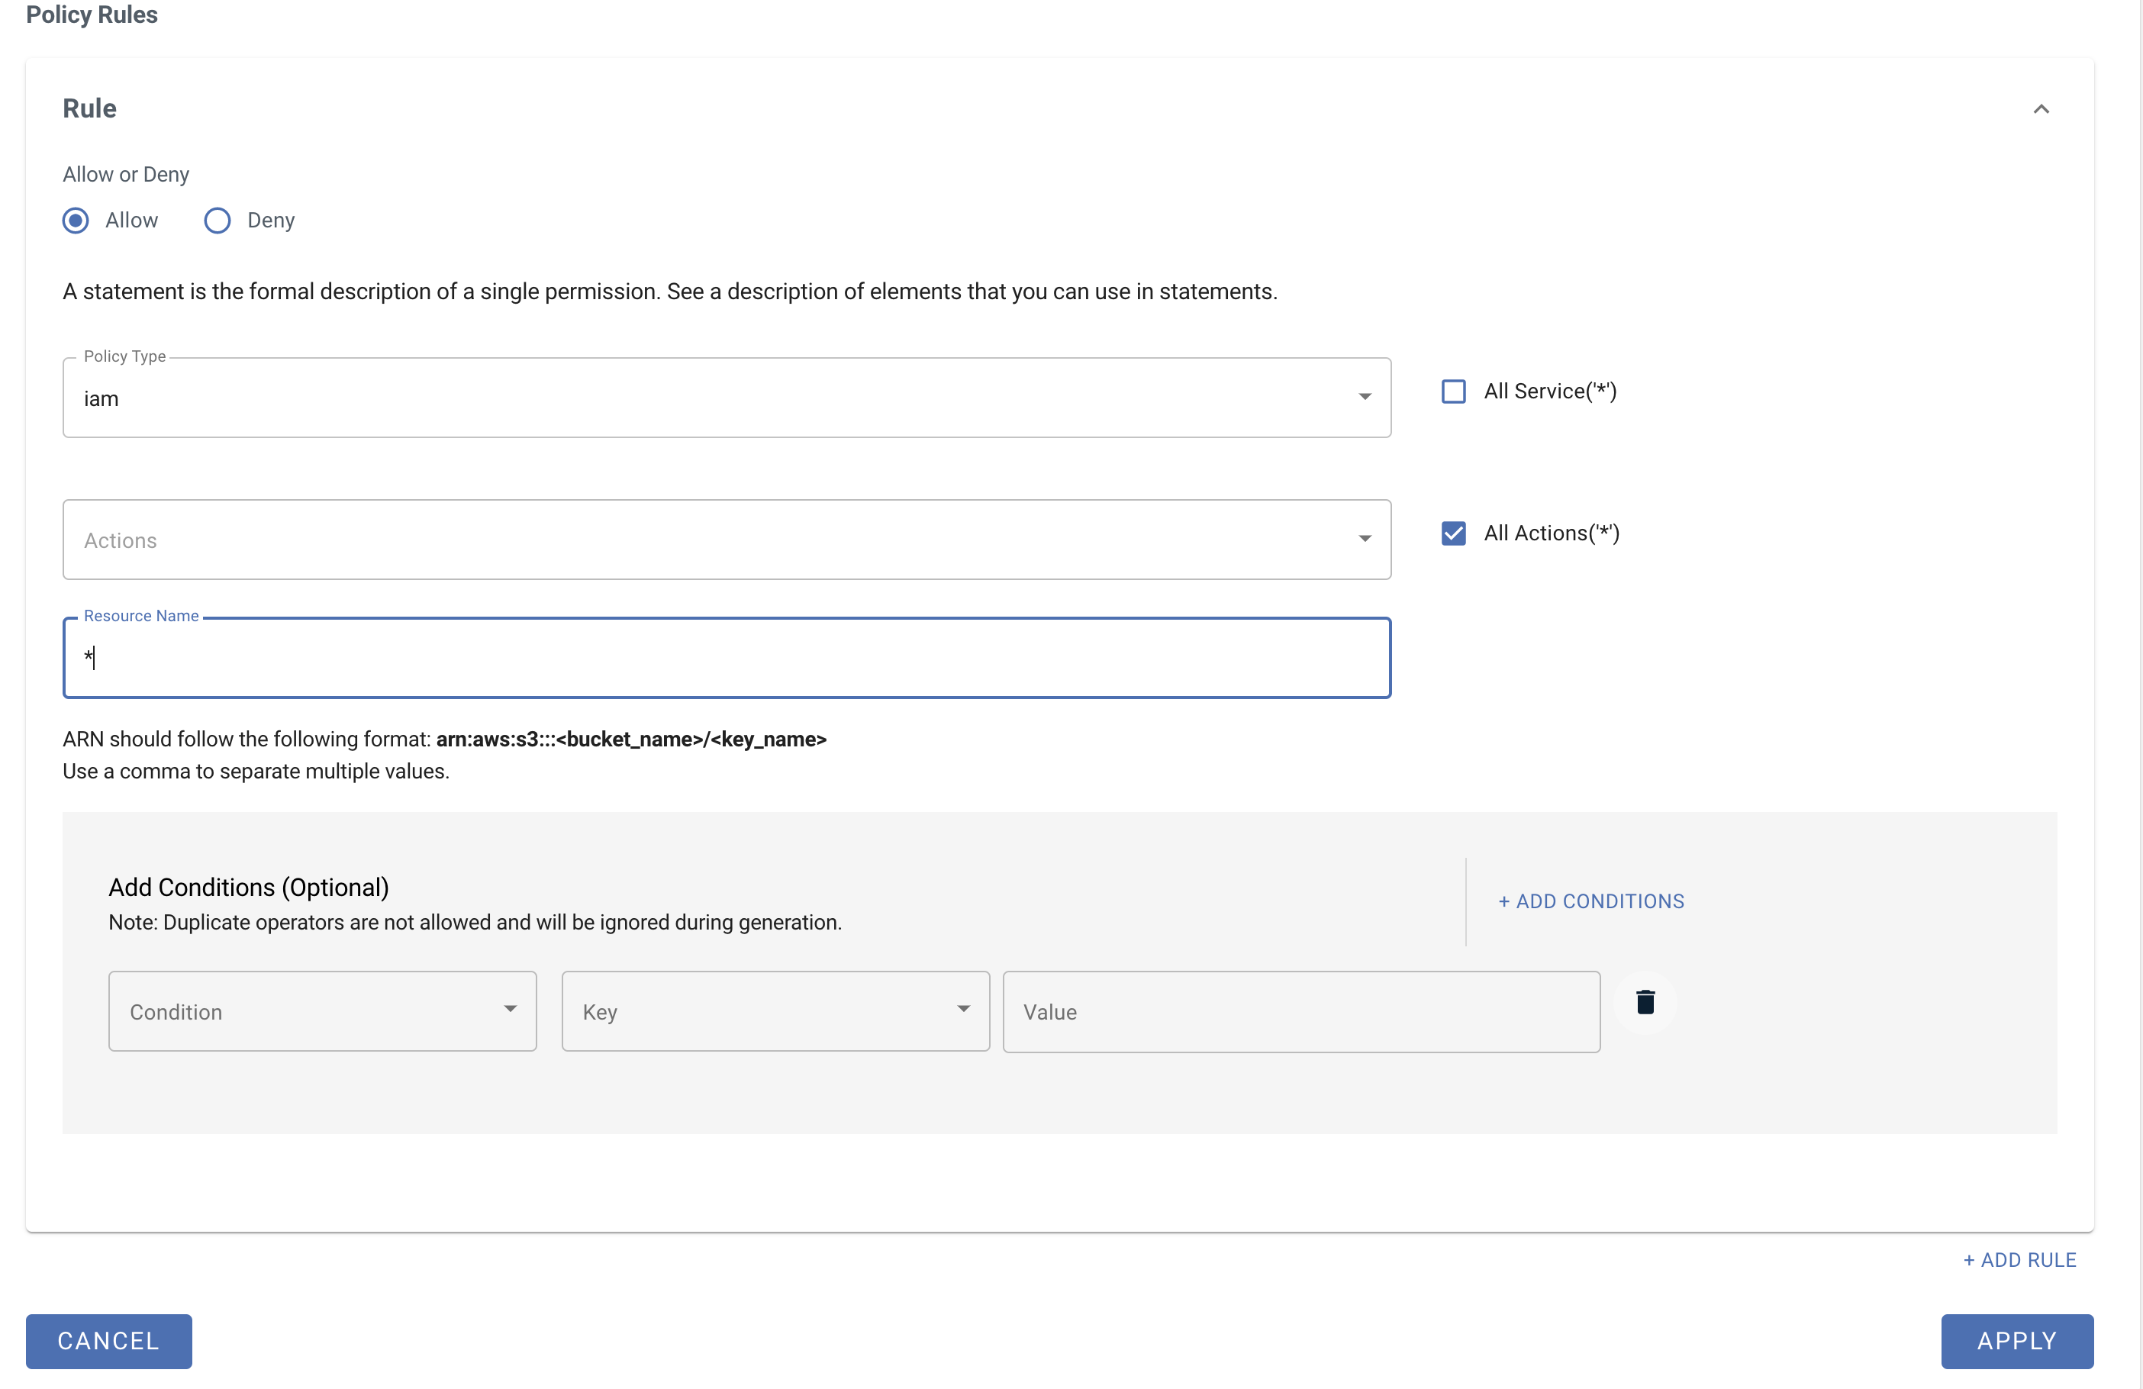Click the Resource Name input field
Image resolution: width=2143 pixels, height=1389 pixels.
tap(727, 658)
